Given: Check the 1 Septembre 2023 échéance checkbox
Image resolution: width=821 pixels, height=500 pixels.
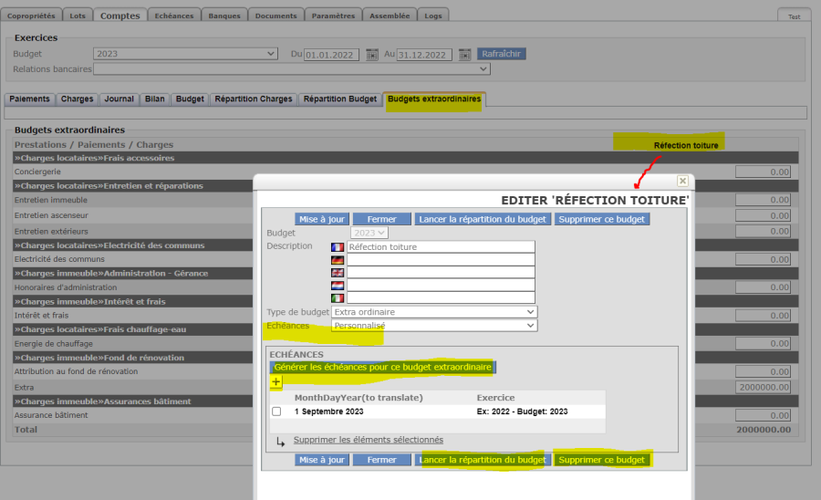Looking at the screenshot, I should 276,411.
